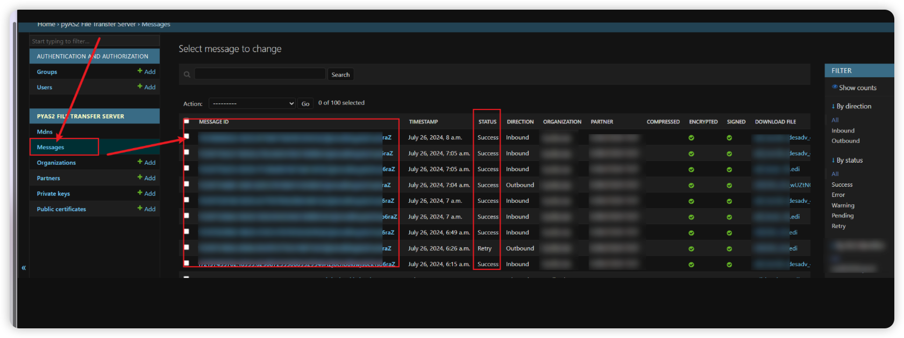Screen dimensions: 904x338
Task: Check the first message row checkbox
Action: (x=187, y=136)
